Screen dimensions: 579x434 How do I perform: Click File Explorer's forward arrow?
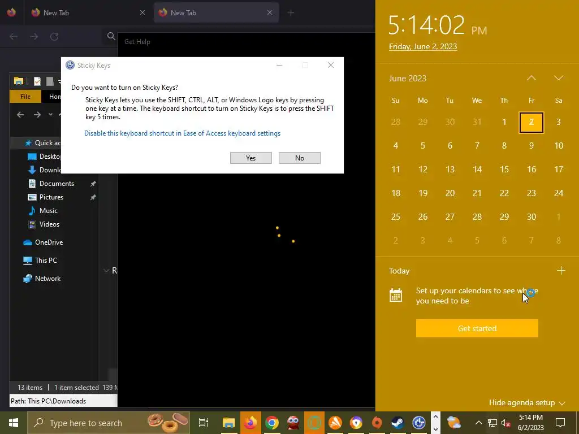click(37, 115)
